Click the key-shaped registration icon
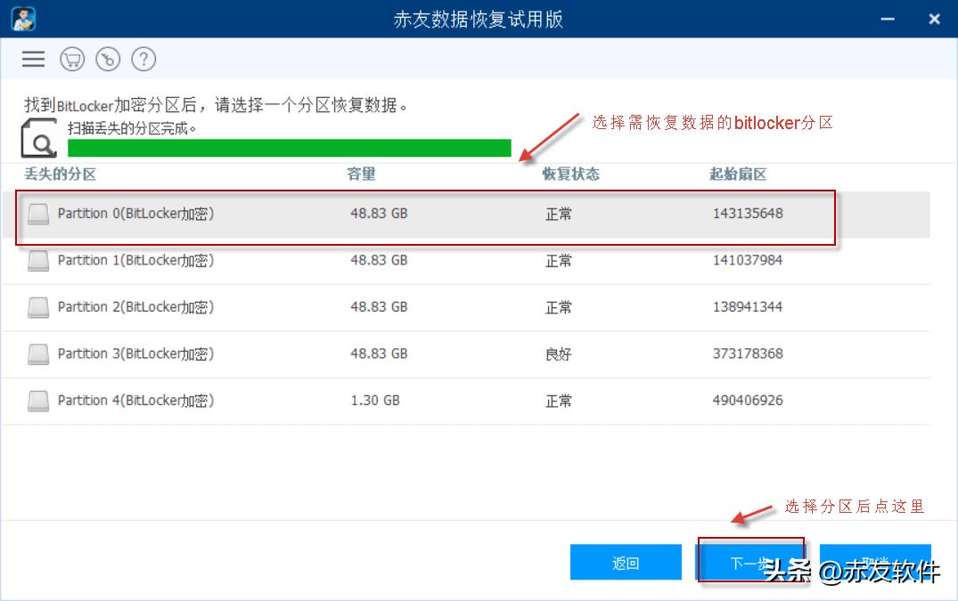 108,59
